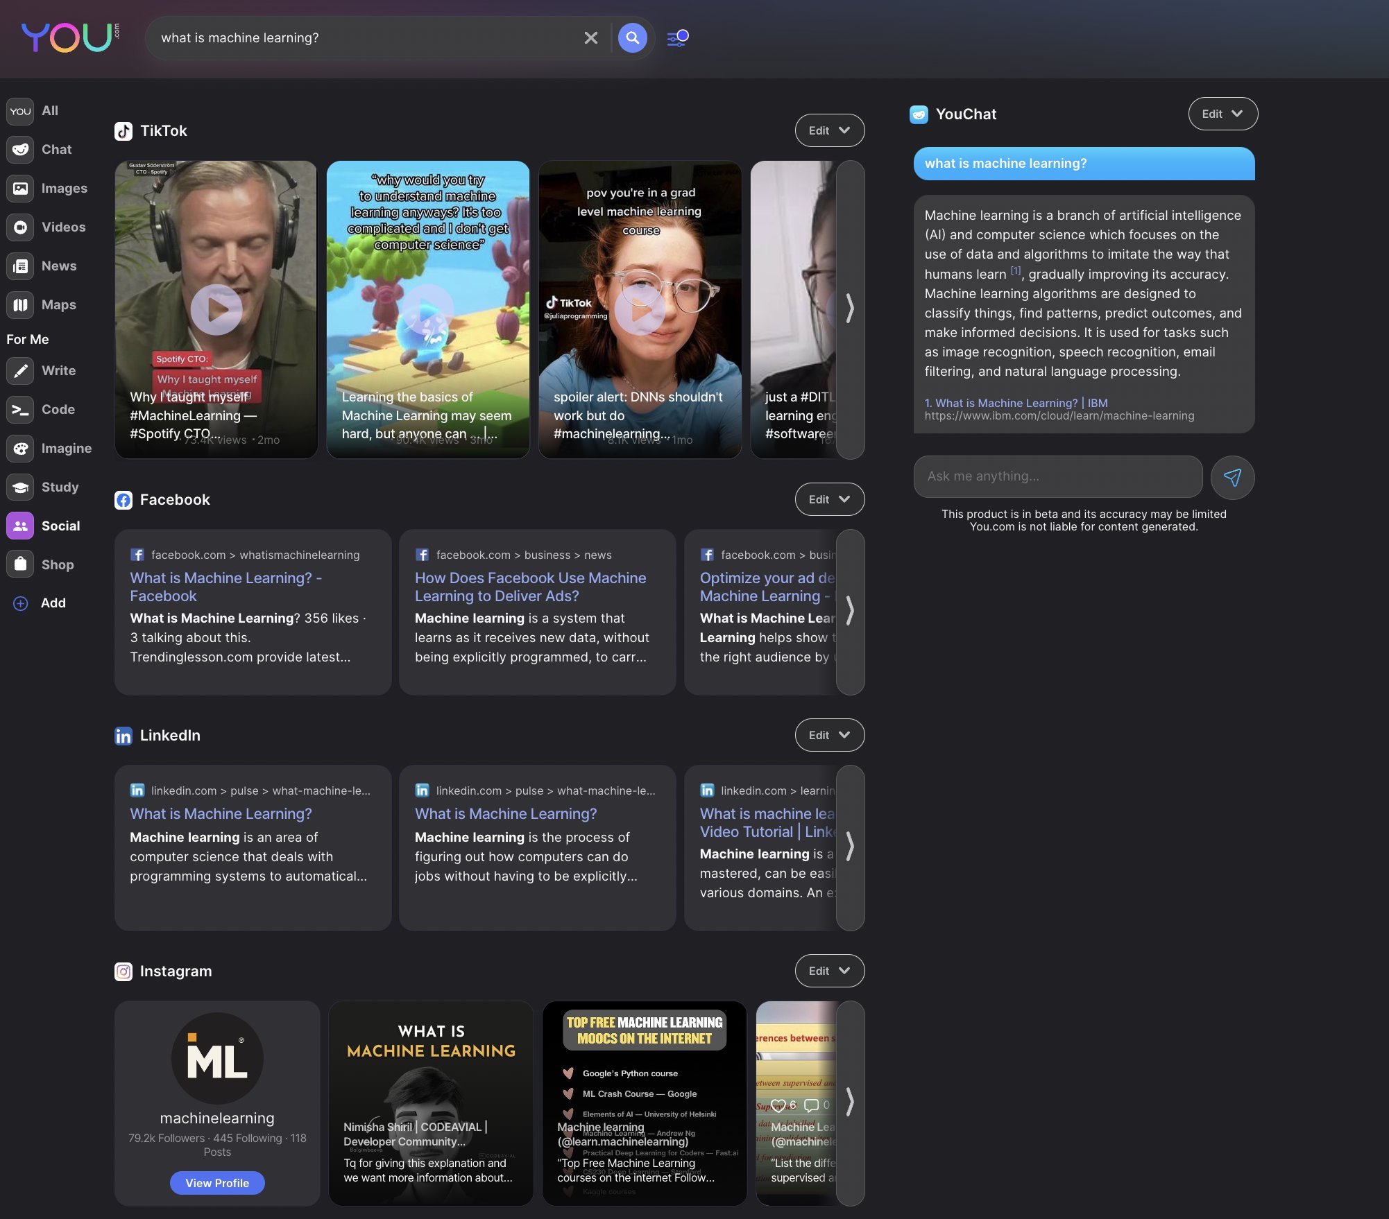Show next LinkedIn results with arrow
Screen dimensions: 1389x1219
point(850,847)
